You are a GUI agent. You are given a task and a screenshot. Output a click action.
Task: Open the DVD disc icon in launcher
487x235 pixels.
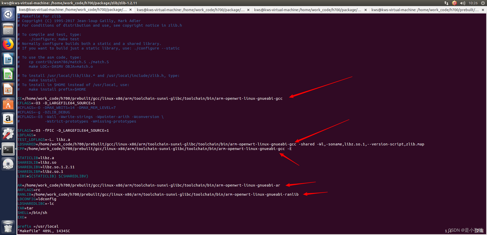coord(8,164)
